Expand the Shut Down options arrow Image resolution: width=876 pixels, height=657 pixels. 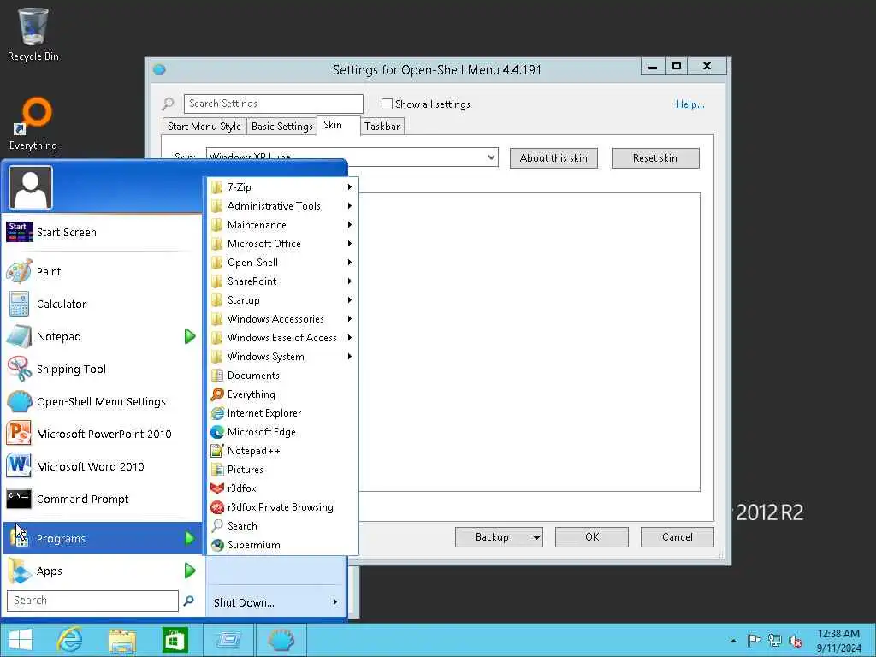(x=335, y=602)
